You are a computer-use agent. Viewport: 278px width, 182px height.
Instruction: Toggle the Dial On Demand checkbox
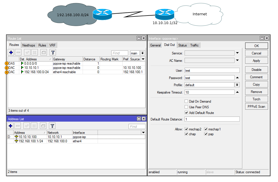coord(186,101)
